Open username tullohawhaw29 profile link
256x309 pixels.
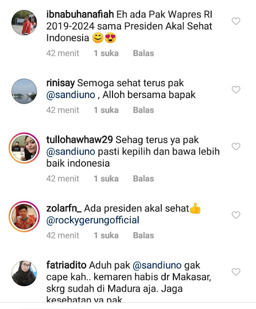[80, 140]
